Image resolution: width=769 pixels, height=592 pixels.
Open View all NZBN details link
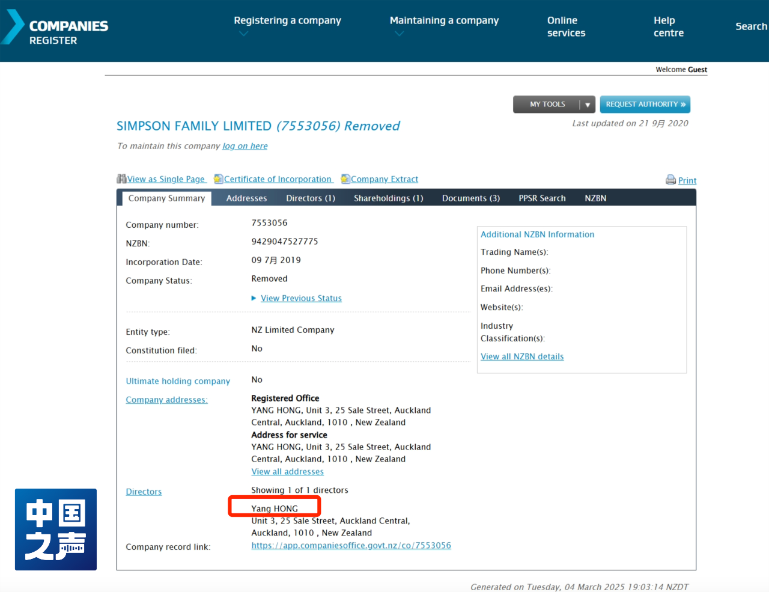521,356
